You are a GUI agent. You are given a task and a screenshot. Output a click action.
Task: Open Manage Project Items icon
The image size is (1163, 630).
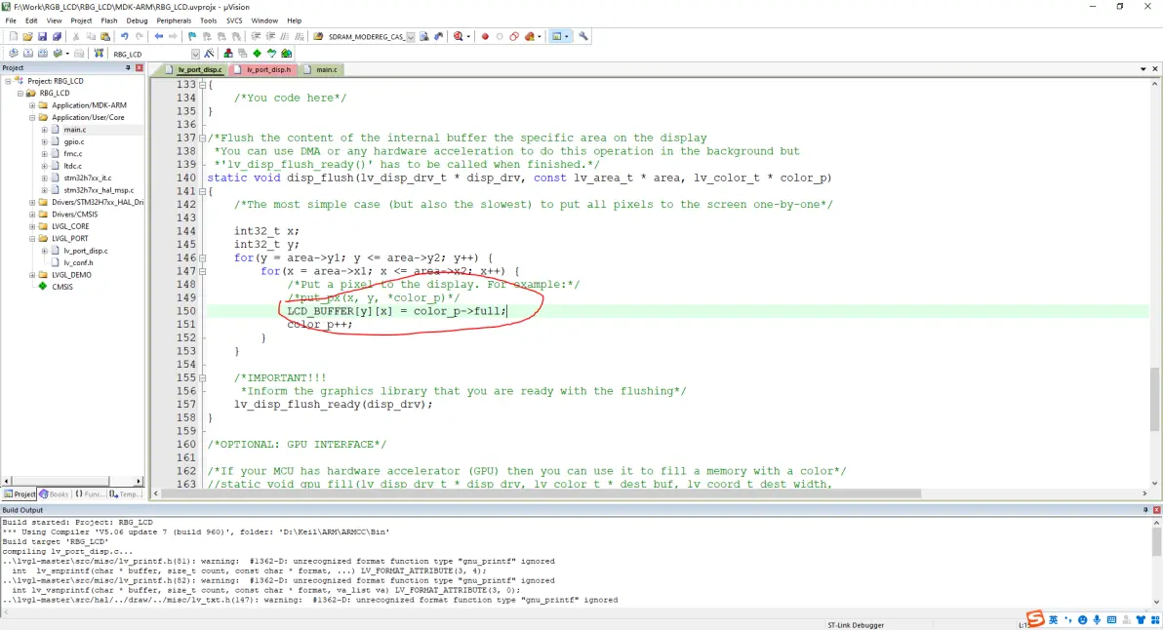pos(227,54)
